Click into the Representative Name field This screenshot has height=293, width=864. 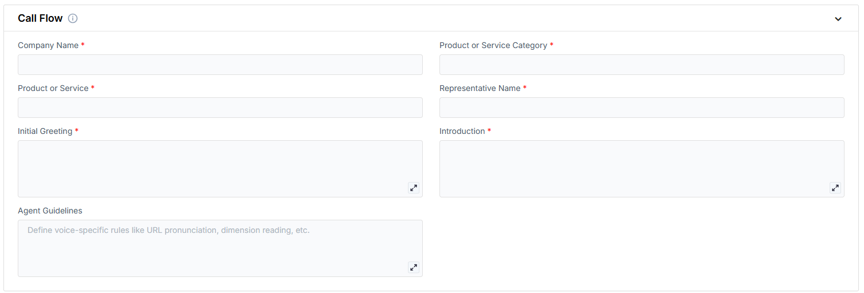[x=642, y=108]
